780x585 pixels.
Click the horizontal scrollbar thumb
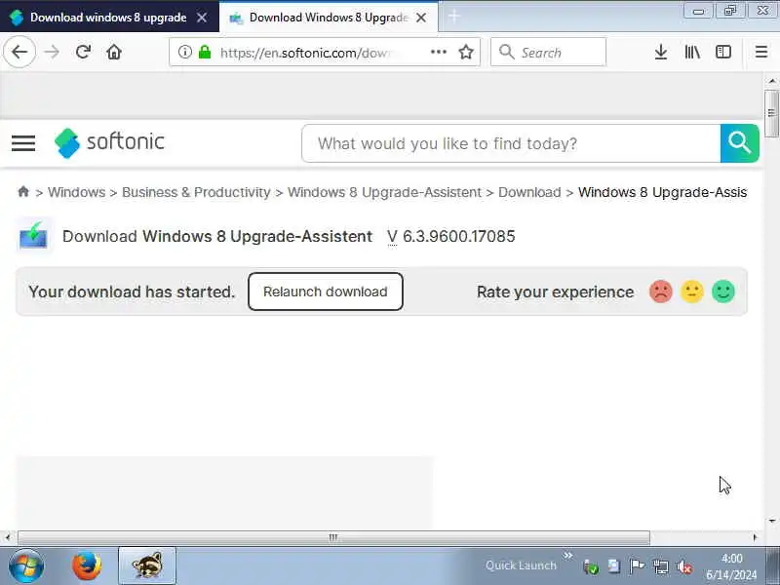click(x=333, y=537)
